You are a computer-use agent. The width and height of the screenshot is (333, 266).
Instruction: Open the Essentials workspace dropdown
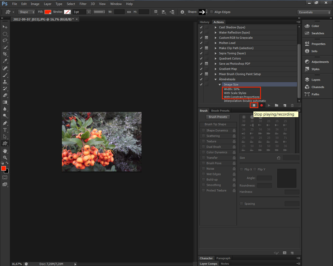[x=314, y=12]
